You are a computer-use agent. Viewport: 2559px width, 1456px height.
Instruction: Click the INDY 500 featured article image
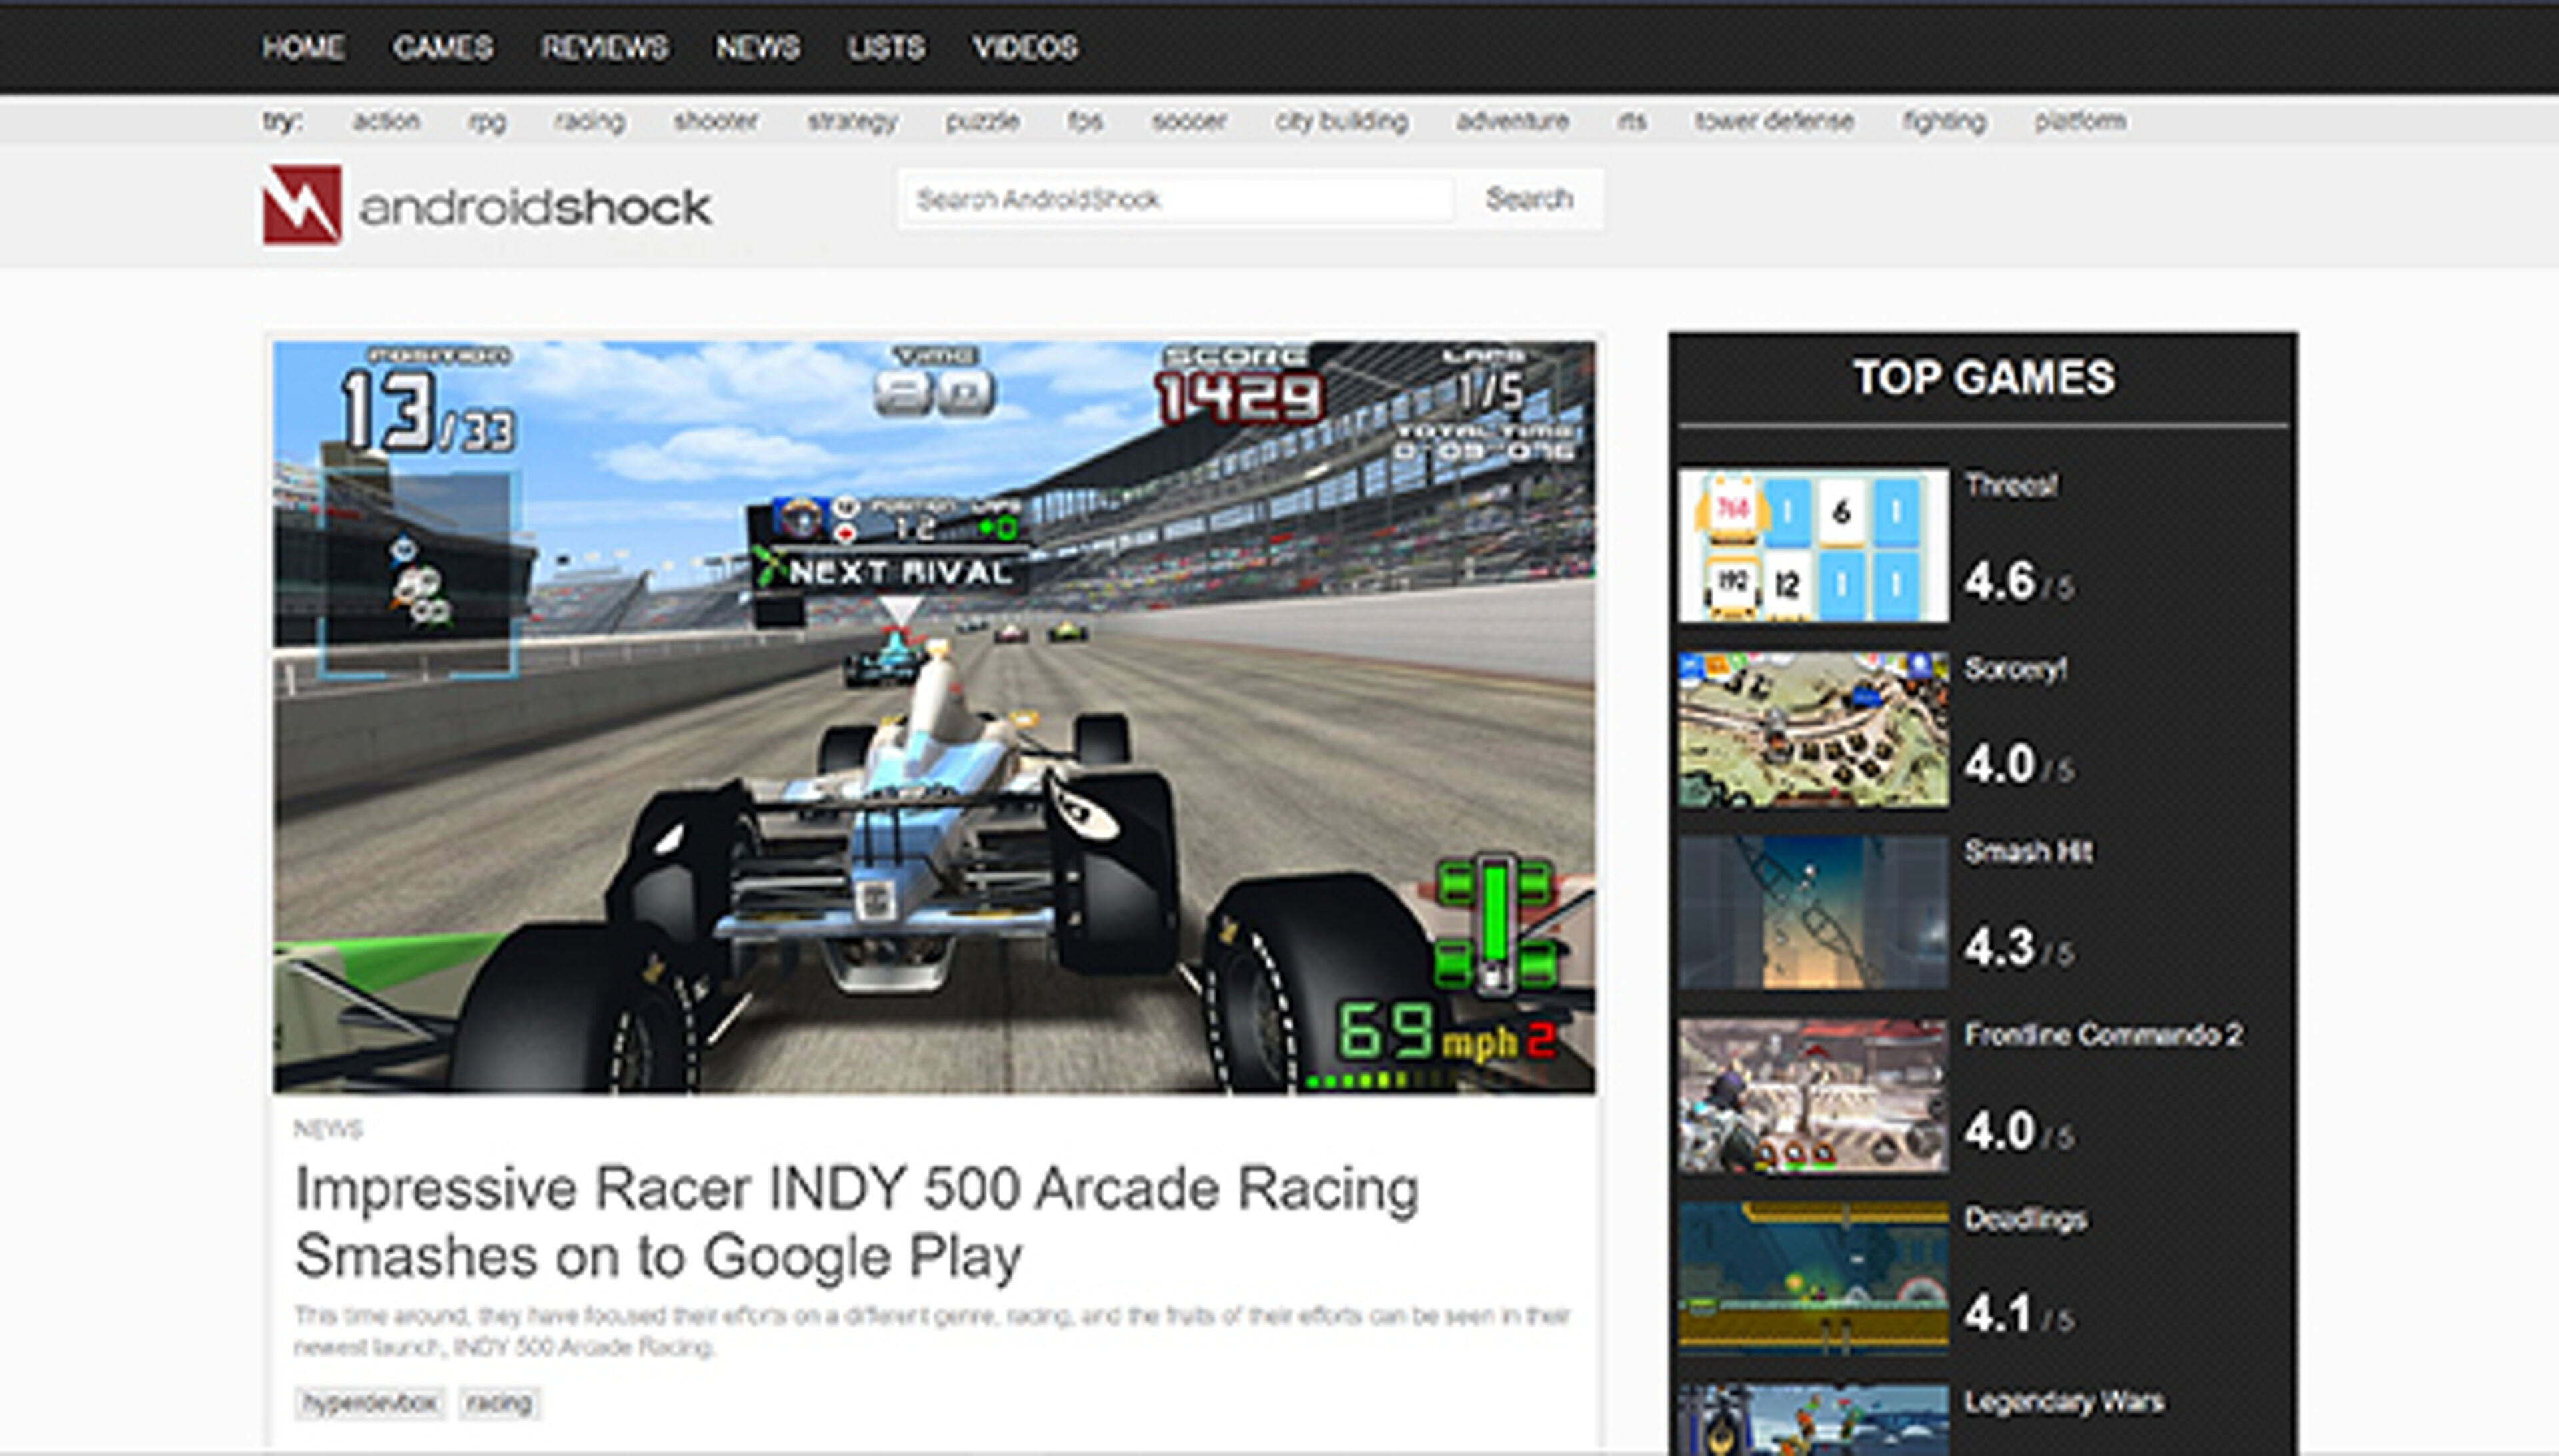(934, 717)
